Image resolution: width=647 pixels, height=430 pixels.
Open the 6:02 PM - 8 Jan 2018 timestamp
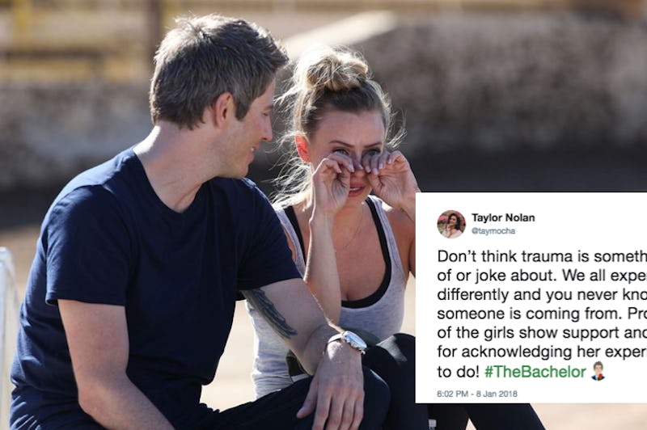477,394
